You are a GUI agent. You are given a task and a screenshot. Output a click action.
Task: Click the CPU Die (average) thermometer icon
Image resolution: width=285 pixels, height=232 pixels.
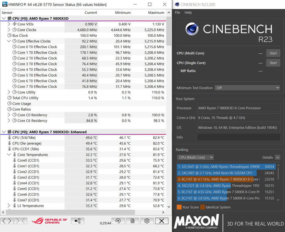click(10, 143)
